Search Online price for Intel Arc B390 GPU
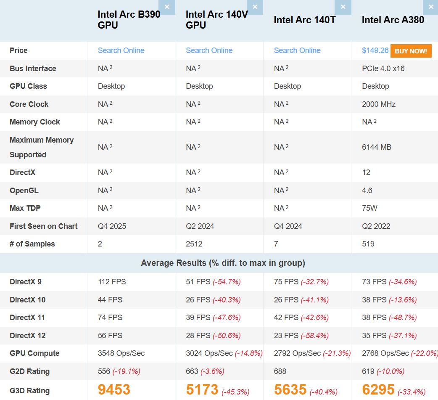Viewport: 438px width, 400px height. (x=121, y=50)
